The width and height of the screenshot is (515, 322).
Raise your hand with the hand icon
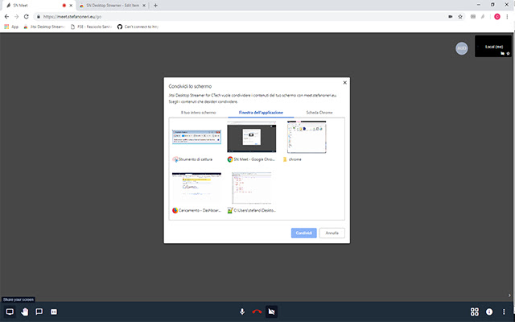[x=25, y=312]
